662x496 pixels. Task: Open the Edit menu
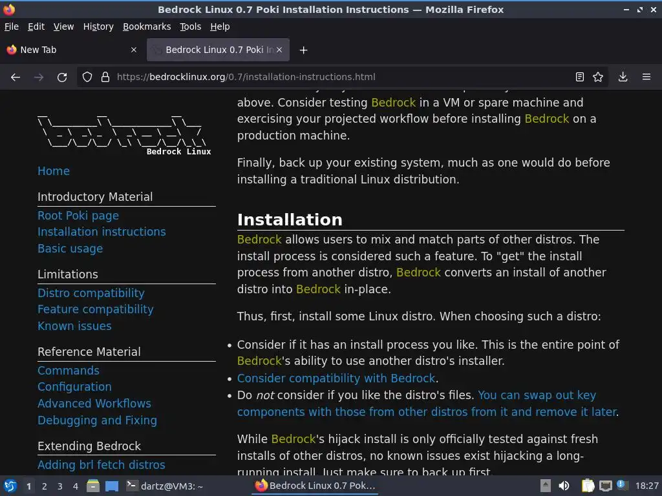click(x=36, y=26)
